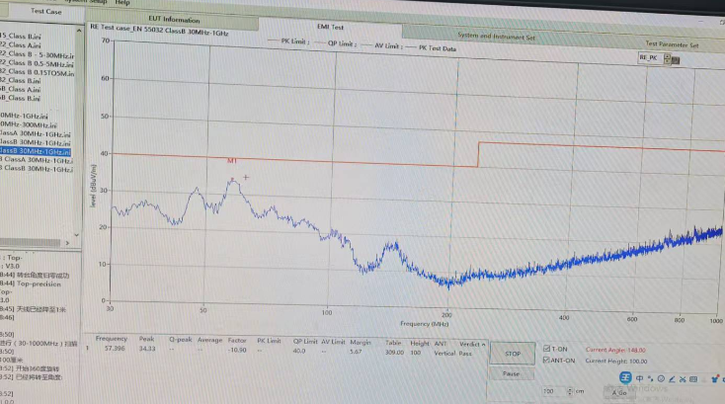
Task: Click Top-precision log entry
Action: pyautogui.click(x=32, y=283)
